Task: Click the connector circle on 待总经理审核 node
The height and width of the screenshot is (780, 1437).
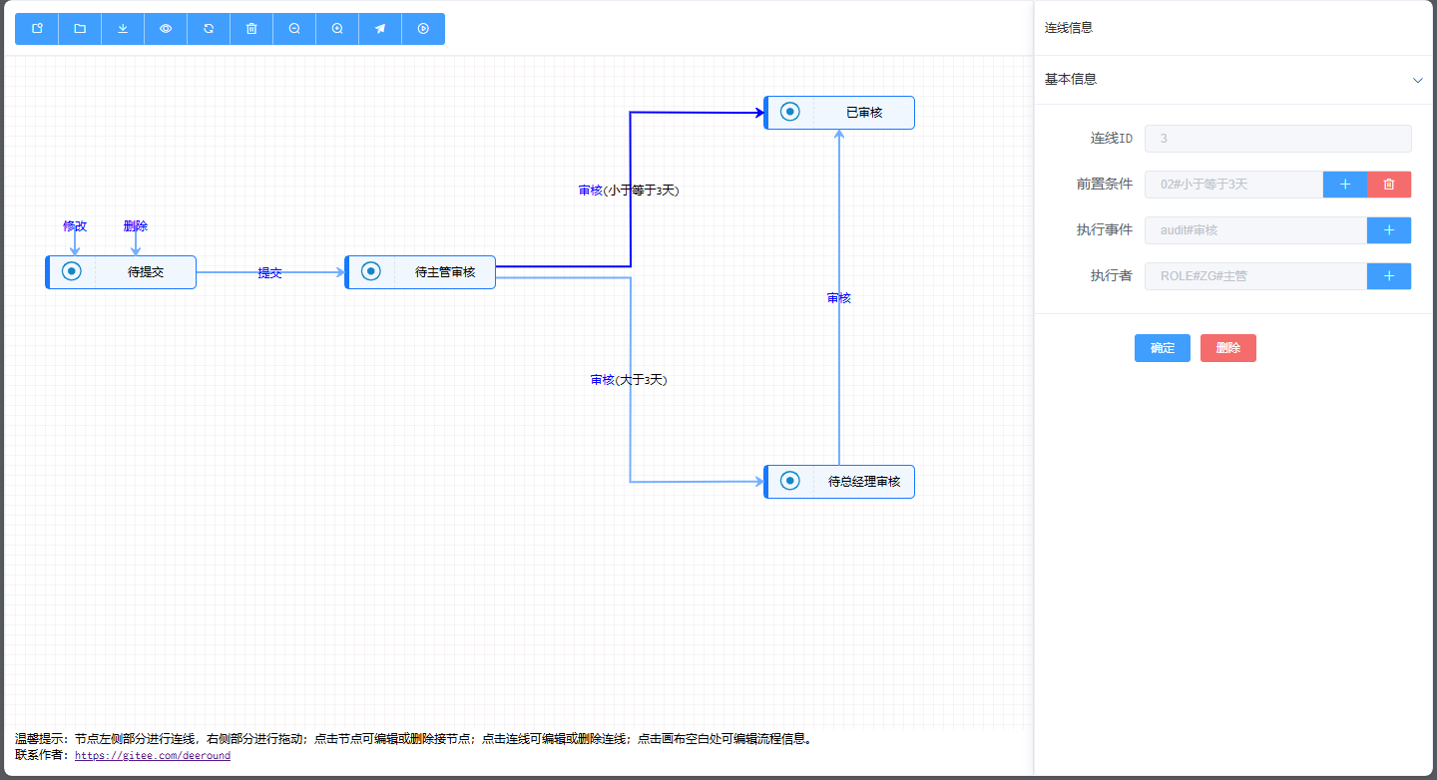Action: 790,481
